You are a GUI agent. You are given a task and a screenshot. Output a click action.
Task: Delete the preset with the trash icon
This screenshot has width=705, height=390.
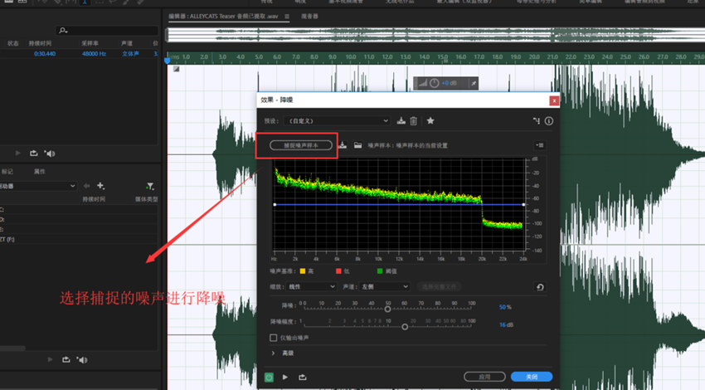414,121
